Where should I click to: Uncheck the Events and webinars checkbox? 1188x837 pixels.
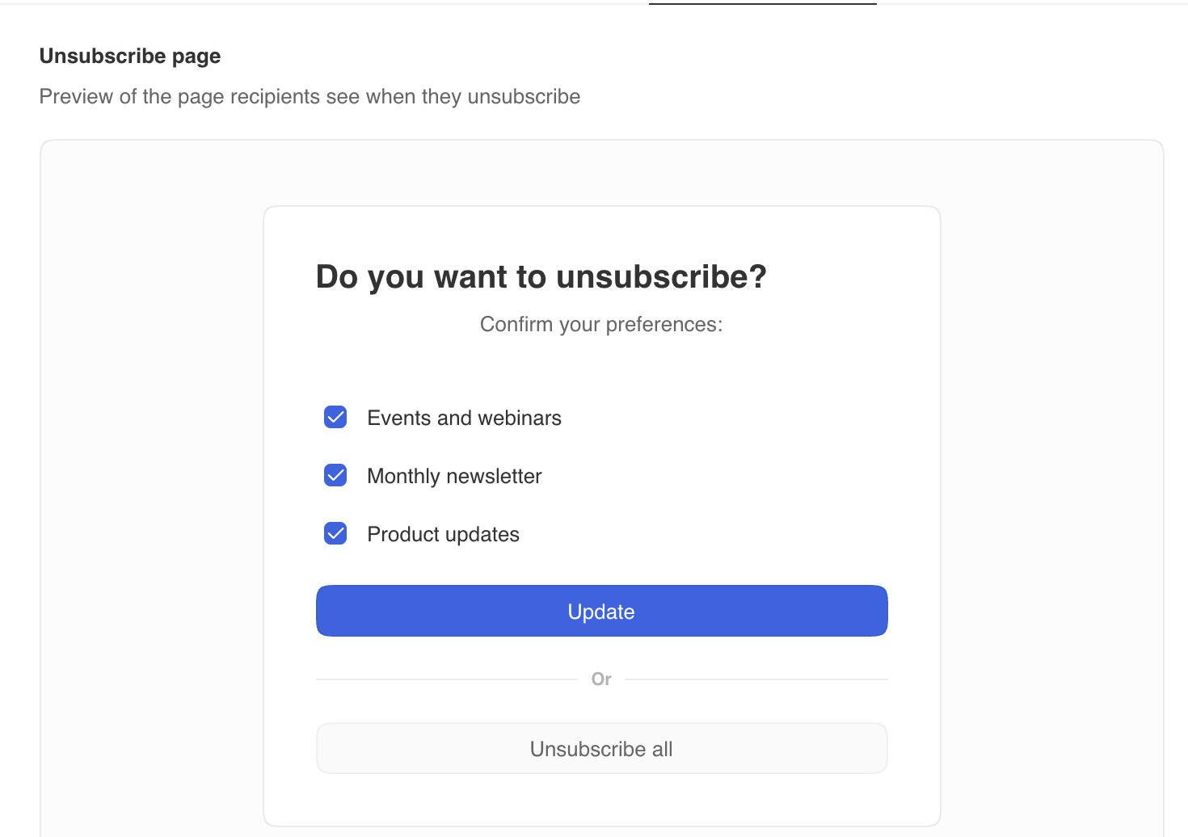click(335, 417)
